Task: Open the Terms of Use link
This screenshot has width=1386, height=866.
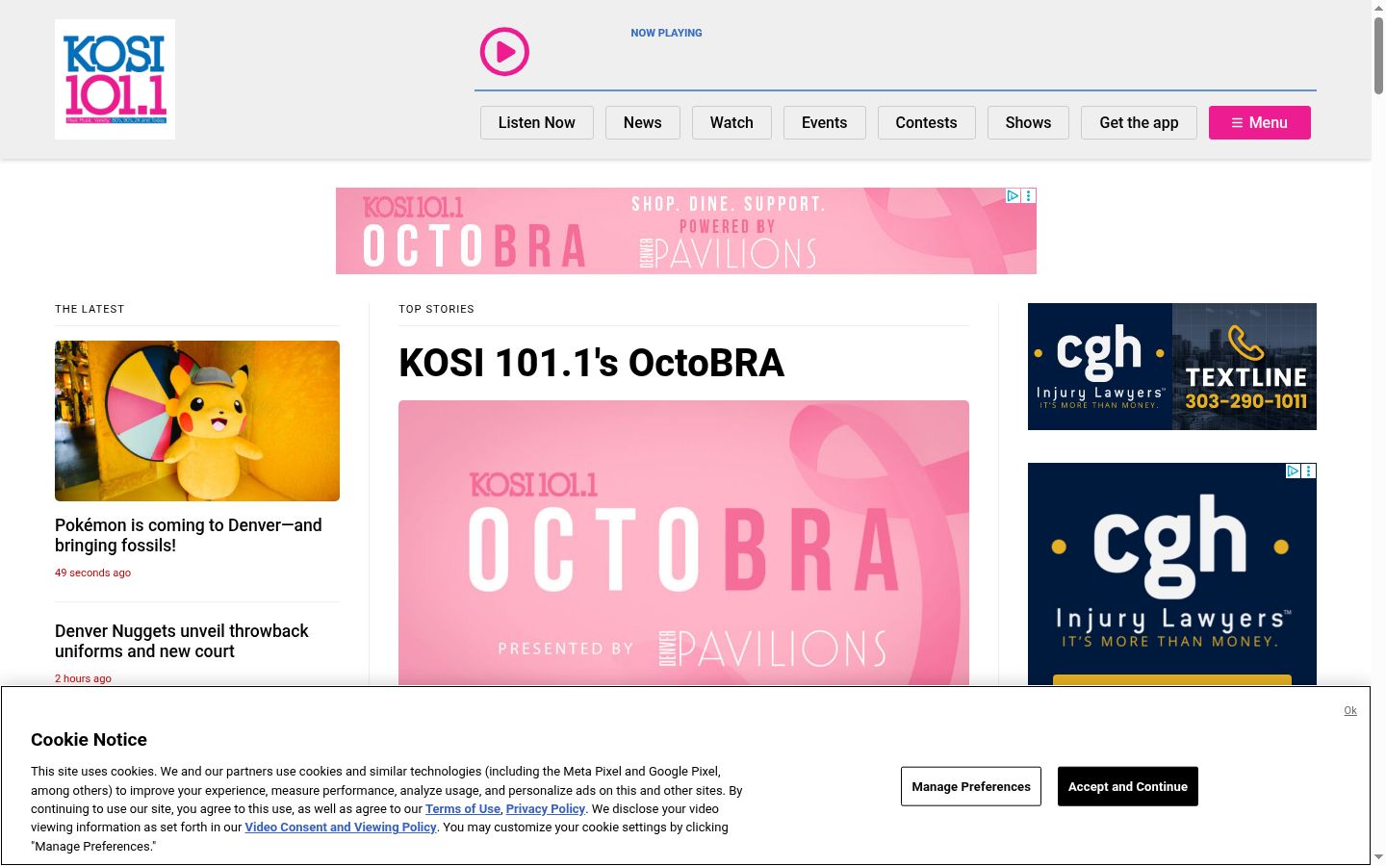Action: coord(463,808)
